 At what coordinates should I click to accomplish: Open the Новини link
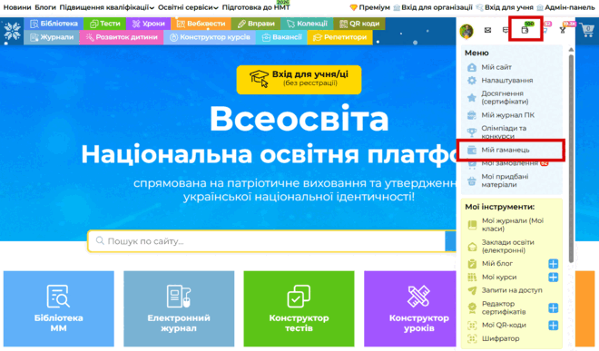point(17,7)
